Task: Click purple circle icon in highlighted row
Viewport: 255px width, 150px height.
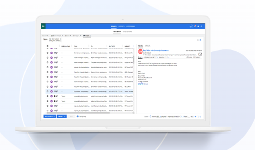Action: pos(52,91)
